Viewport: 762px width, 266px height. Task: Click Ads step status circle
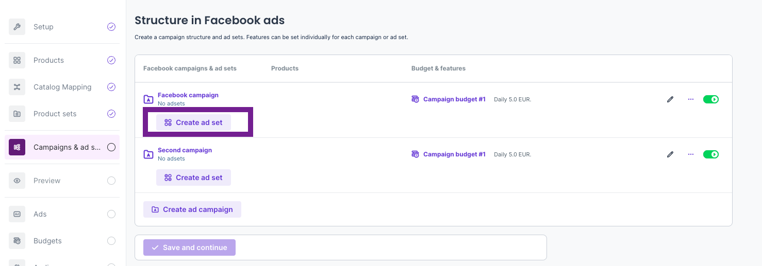point(111,214)
